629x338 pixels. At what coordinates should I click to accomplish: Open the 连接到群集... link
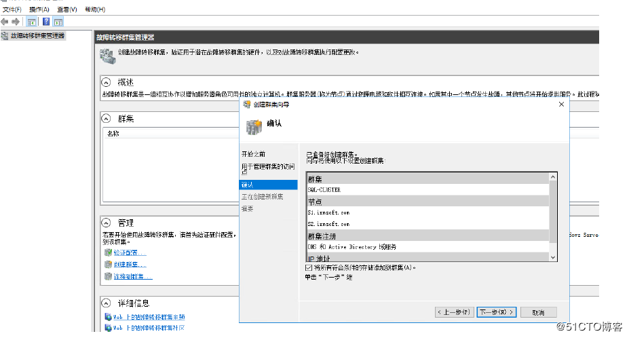(133, 276)
